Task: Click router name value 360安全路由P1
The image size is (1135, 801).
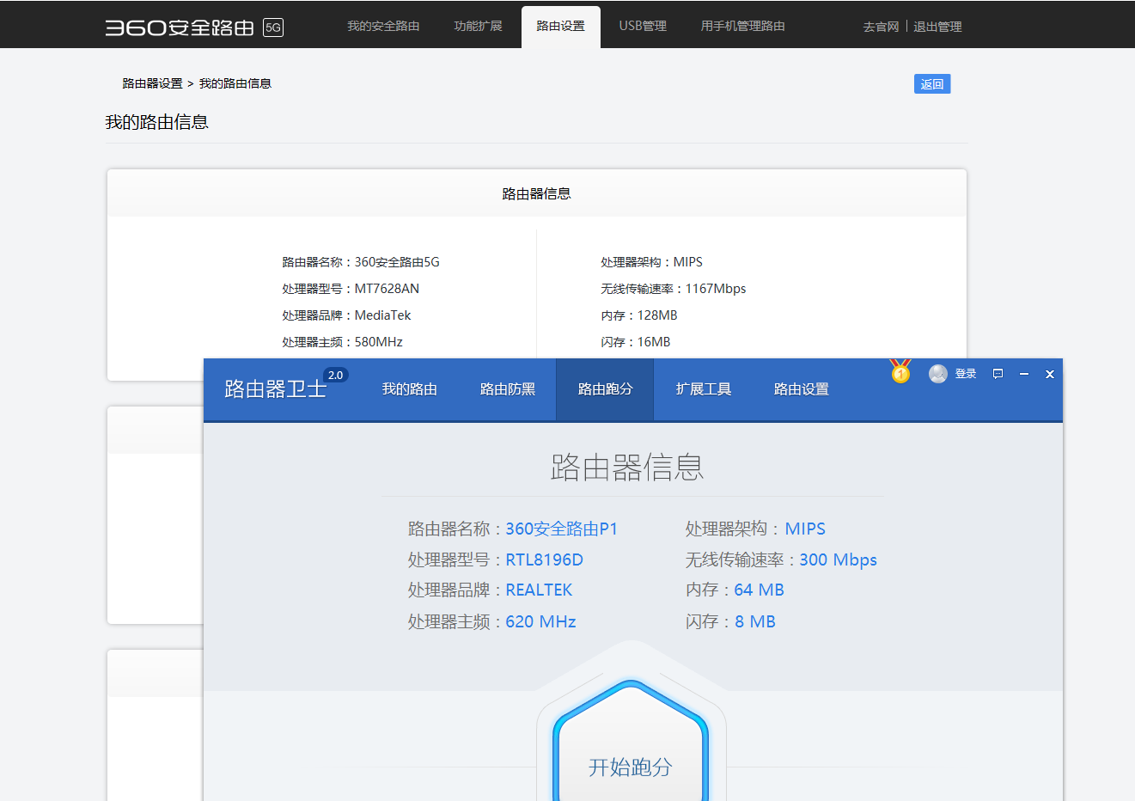Action: tap(562, 529)
